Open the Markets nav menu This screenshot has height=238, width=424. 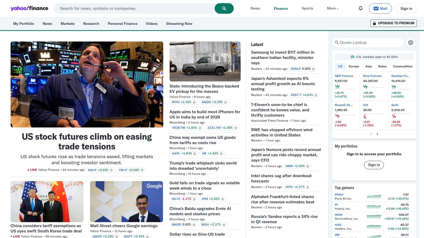click(68, 24)
